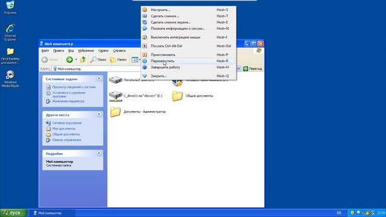
Task: Select the Локальный диск drive icon
Action: [115, 80]
